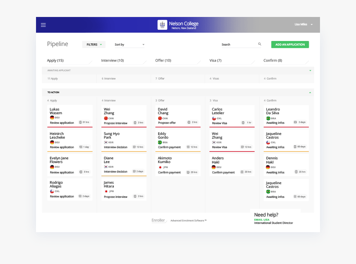The image size is (356, 264).
Task: Click the calendar icon on David Chang's card
Action: (189, 122)
